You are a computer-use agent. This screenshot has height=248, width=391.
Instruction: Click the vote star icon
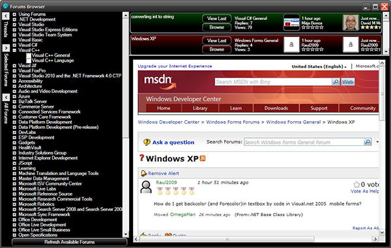point(356,184)
